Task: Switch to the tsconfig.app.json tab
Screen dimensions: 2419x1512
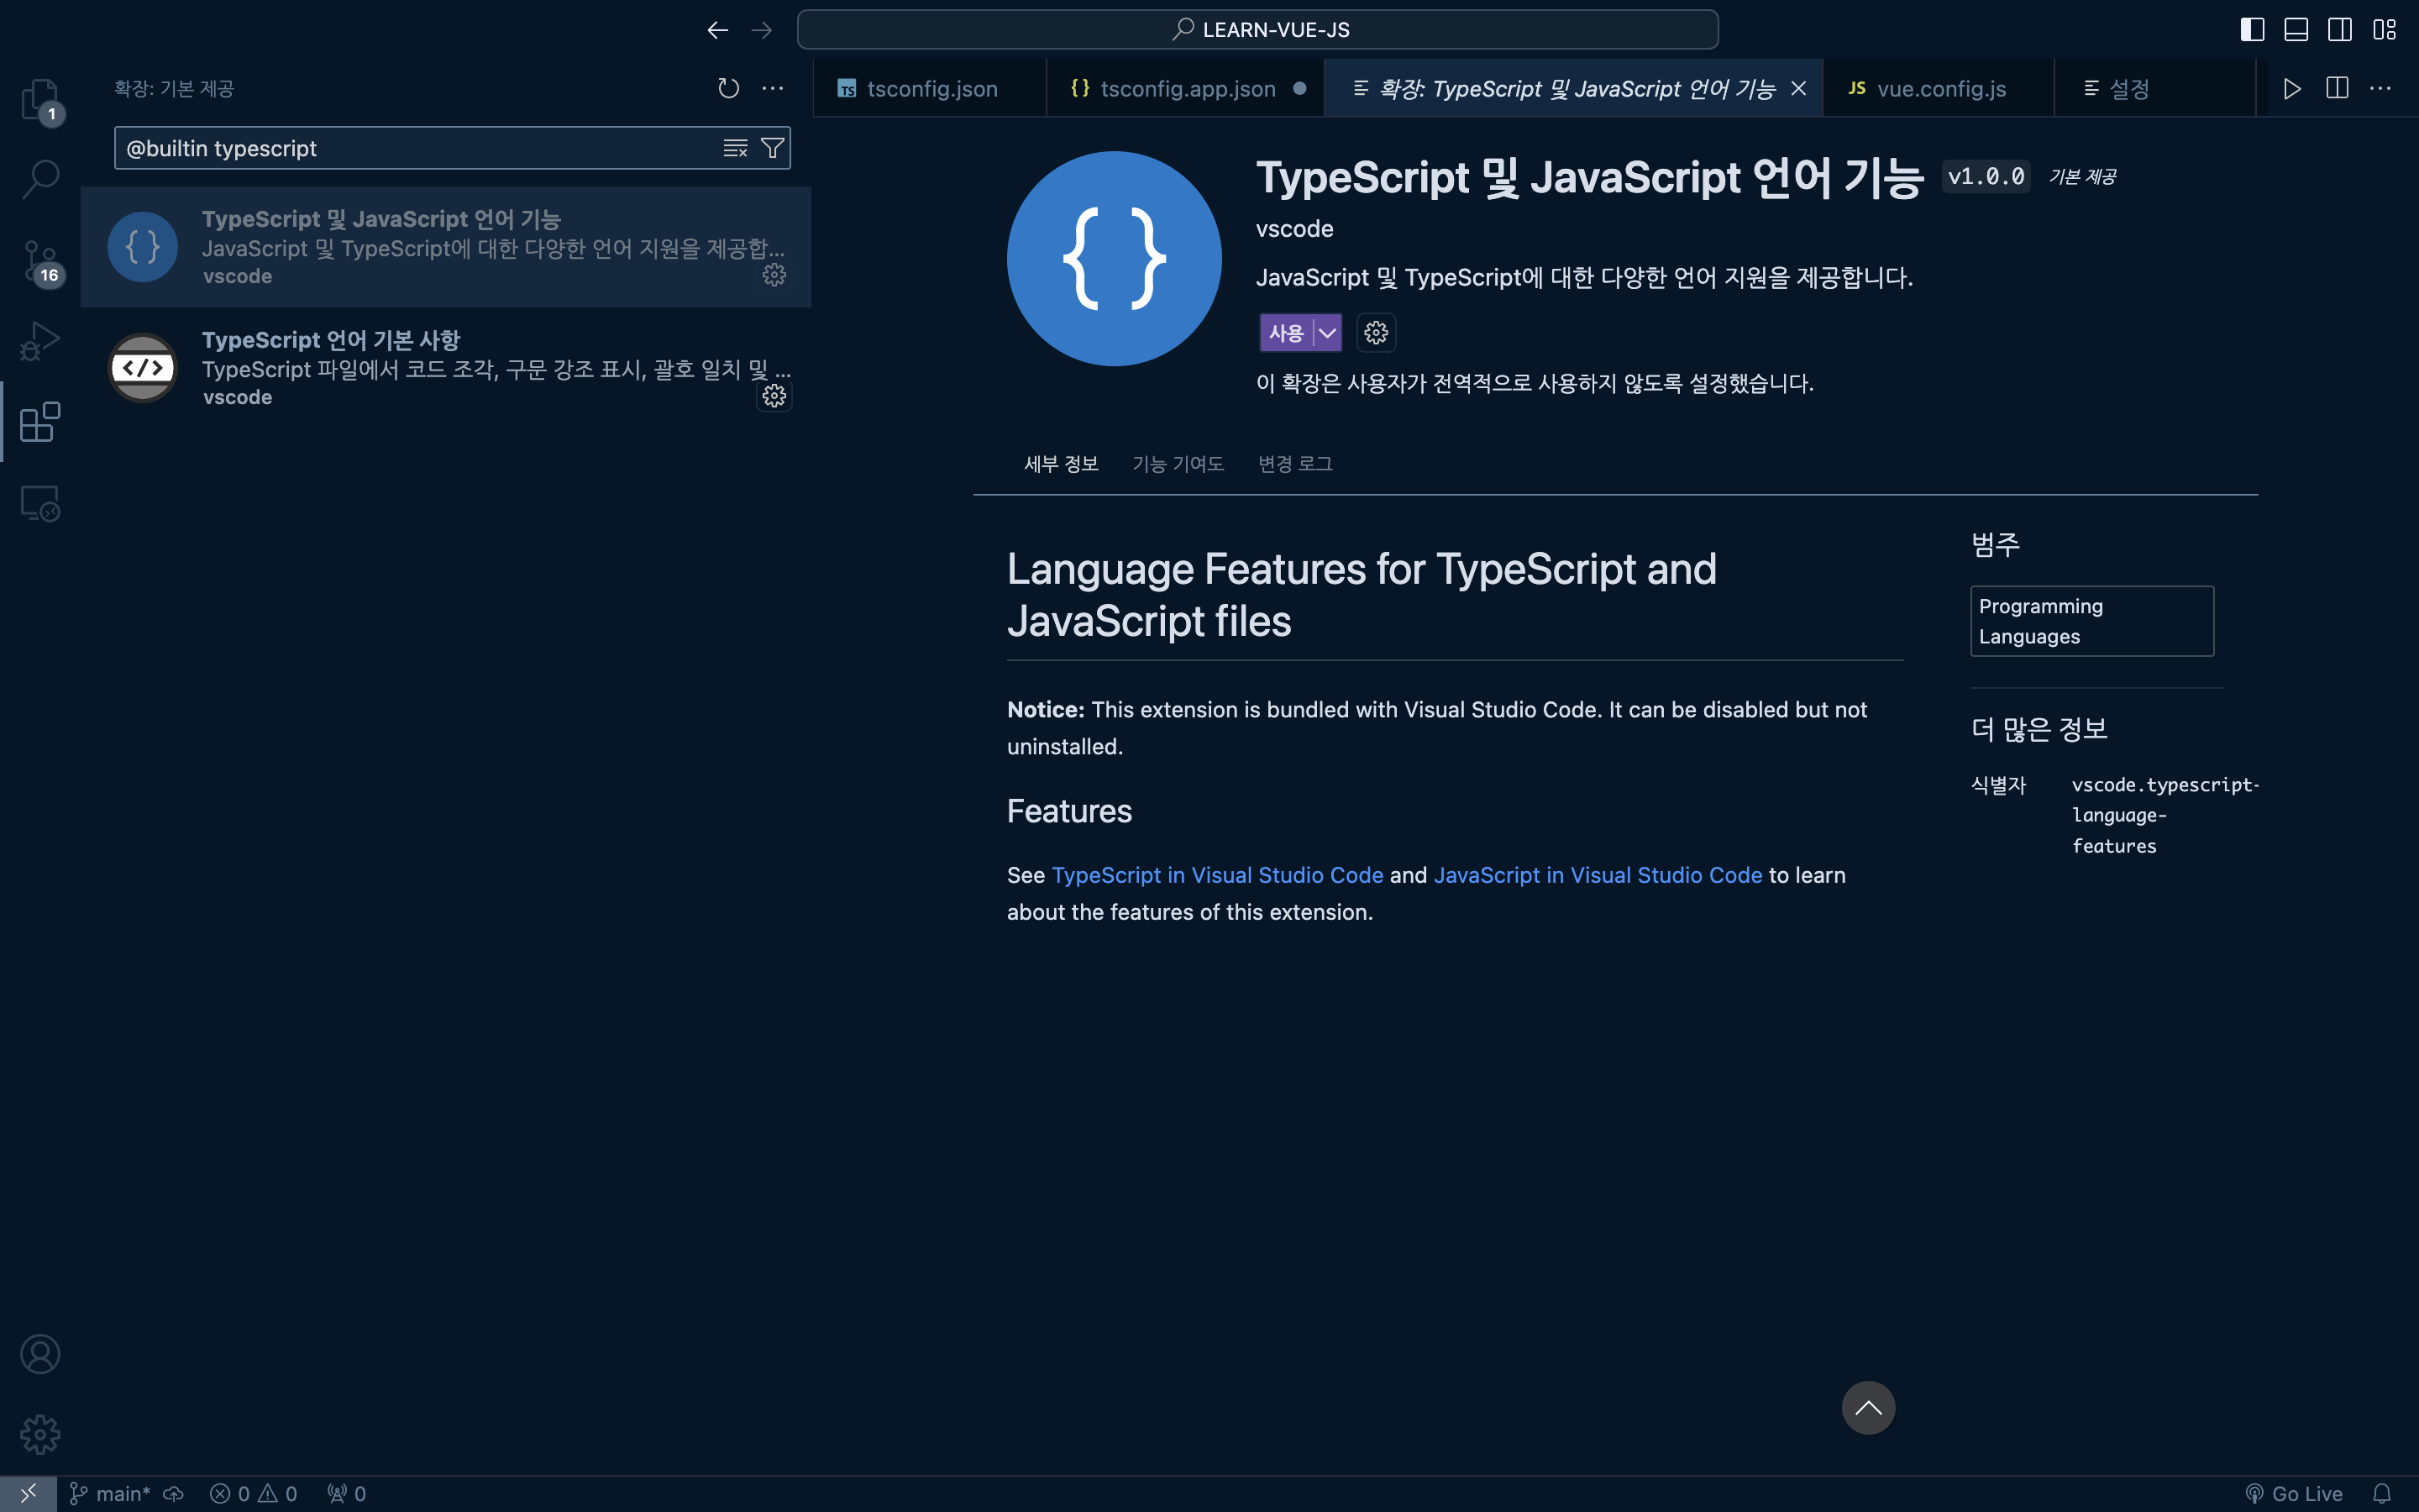Action: (x=1187, y=88)
